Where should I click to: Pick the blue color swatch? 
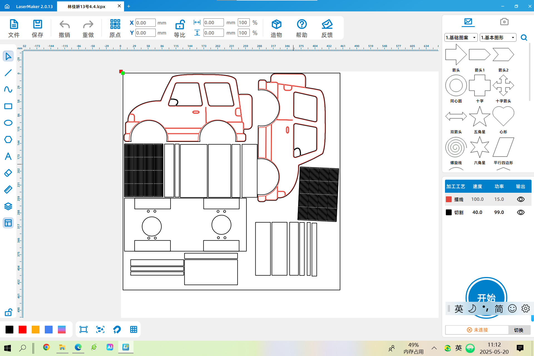tap(49, 330)
